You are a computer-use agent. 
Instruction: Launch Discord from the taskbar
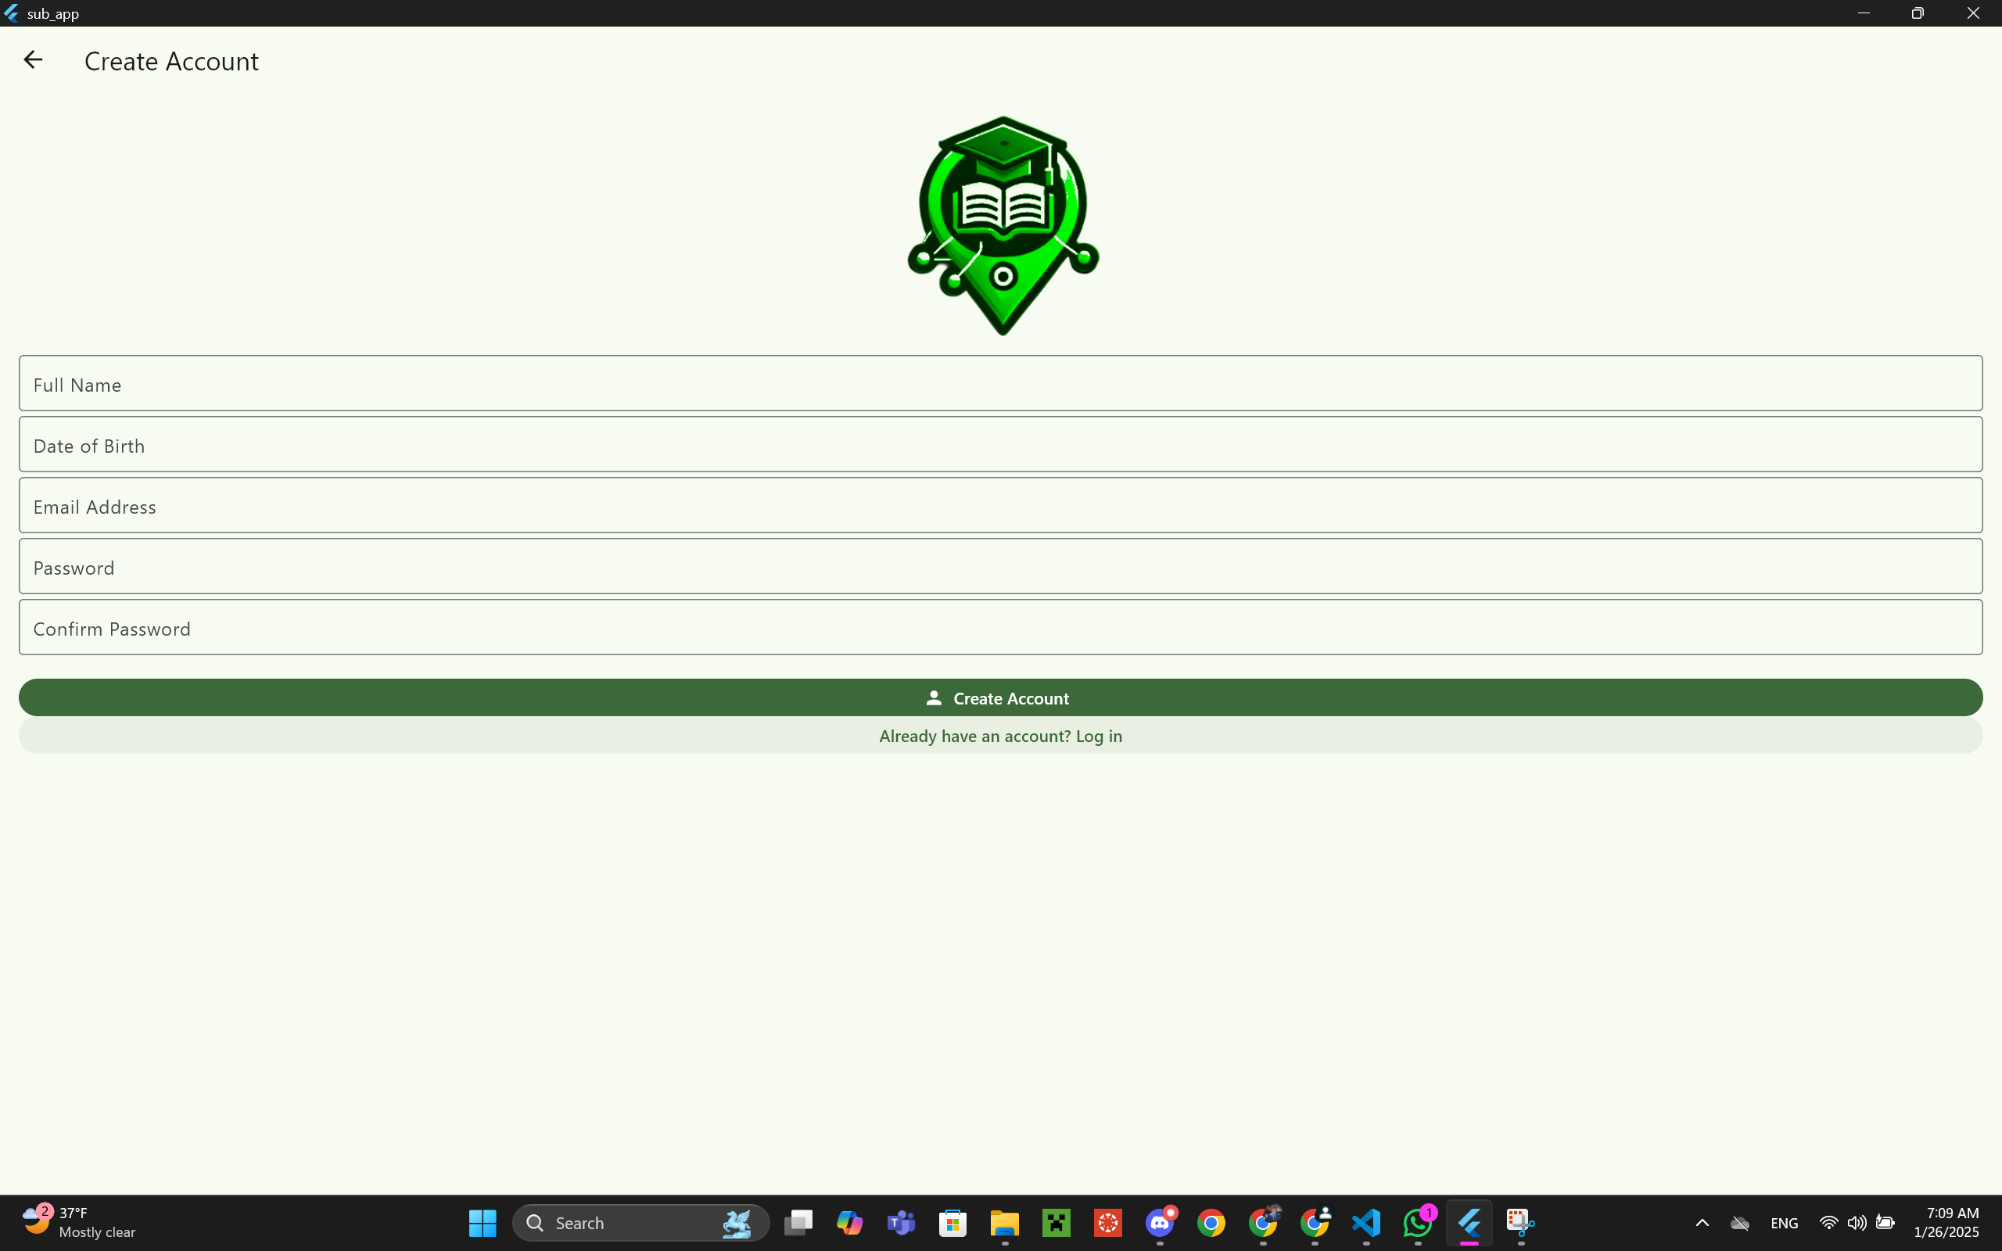click(1159, 1222)
